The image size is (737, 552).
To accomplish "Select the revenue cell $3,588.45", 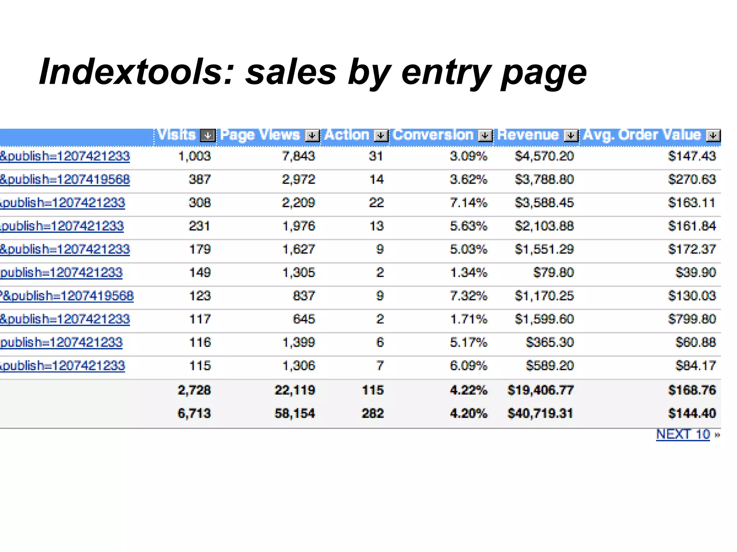I will point(544,203).
